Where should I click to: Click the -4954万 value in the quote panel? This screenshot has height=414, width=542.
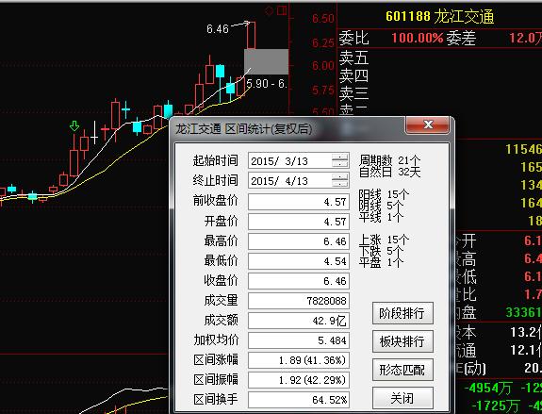click(487, 388)
